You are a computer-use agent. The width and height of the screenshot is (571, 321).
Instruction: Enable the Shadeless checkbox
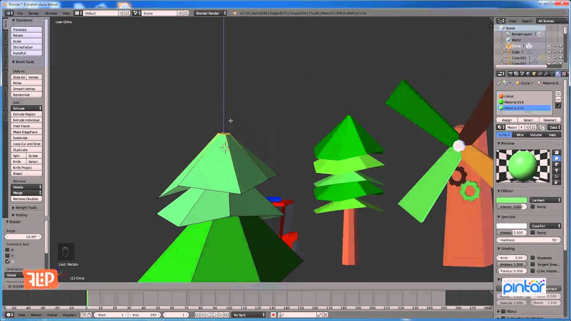(533, 258)
